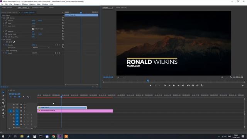Click the Lift button
Viewport: 247px width, 139px height.
click(x=188, y=85)
